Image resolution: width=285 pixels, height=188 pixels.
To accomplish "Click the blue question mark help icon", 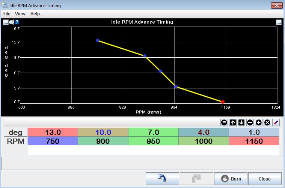I will (x=17, y=22).
